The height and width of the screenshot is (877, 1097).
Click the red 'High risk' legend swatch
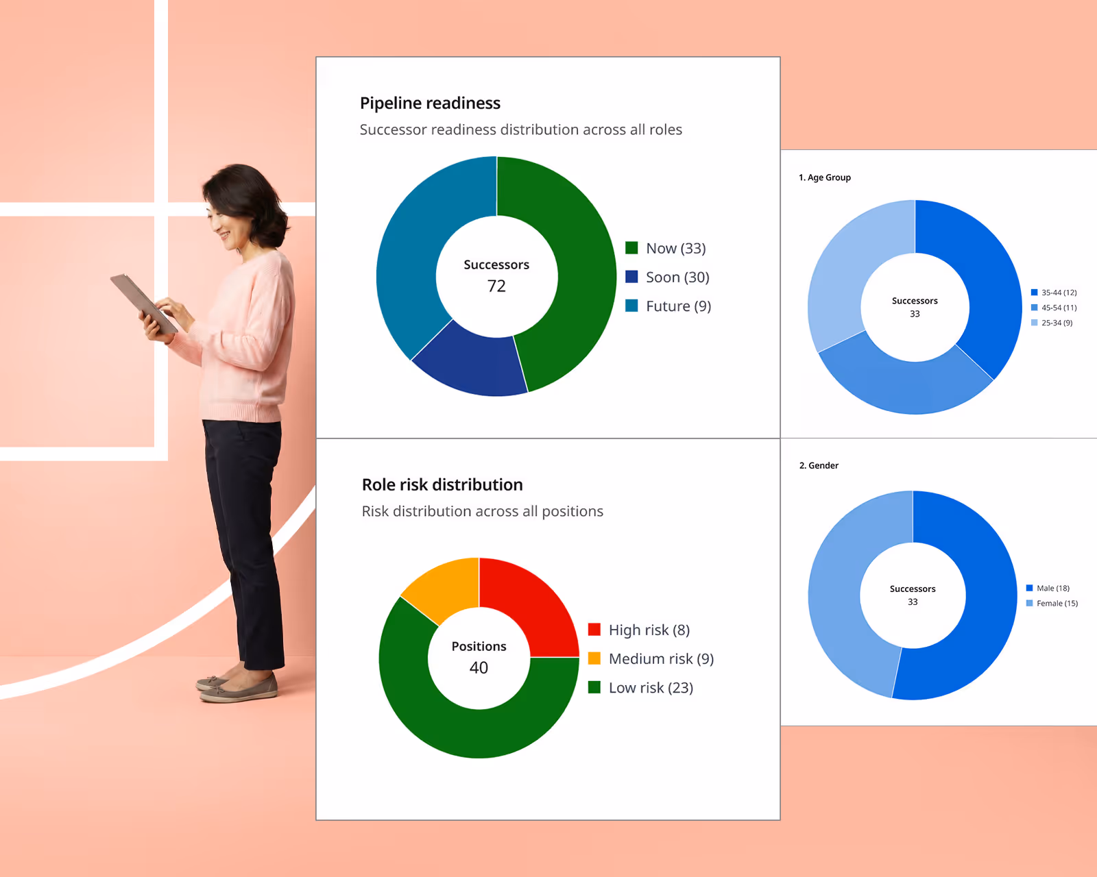[x=594, y=630]
